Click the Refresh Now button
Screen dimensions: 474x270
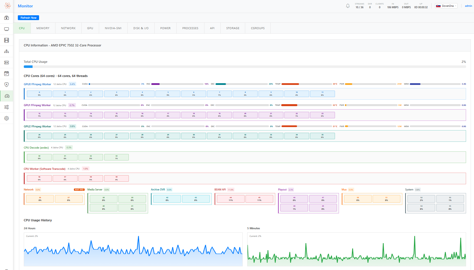[x=28, y=18]
